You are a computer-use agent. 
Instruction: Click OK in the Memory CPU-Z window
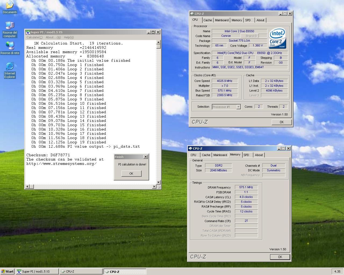(280, 257)
